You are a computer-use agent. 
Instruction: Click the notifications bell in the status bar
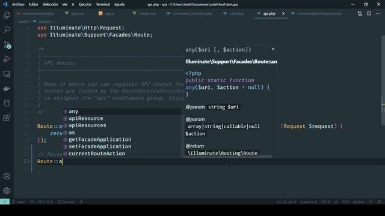click(380, 202)
